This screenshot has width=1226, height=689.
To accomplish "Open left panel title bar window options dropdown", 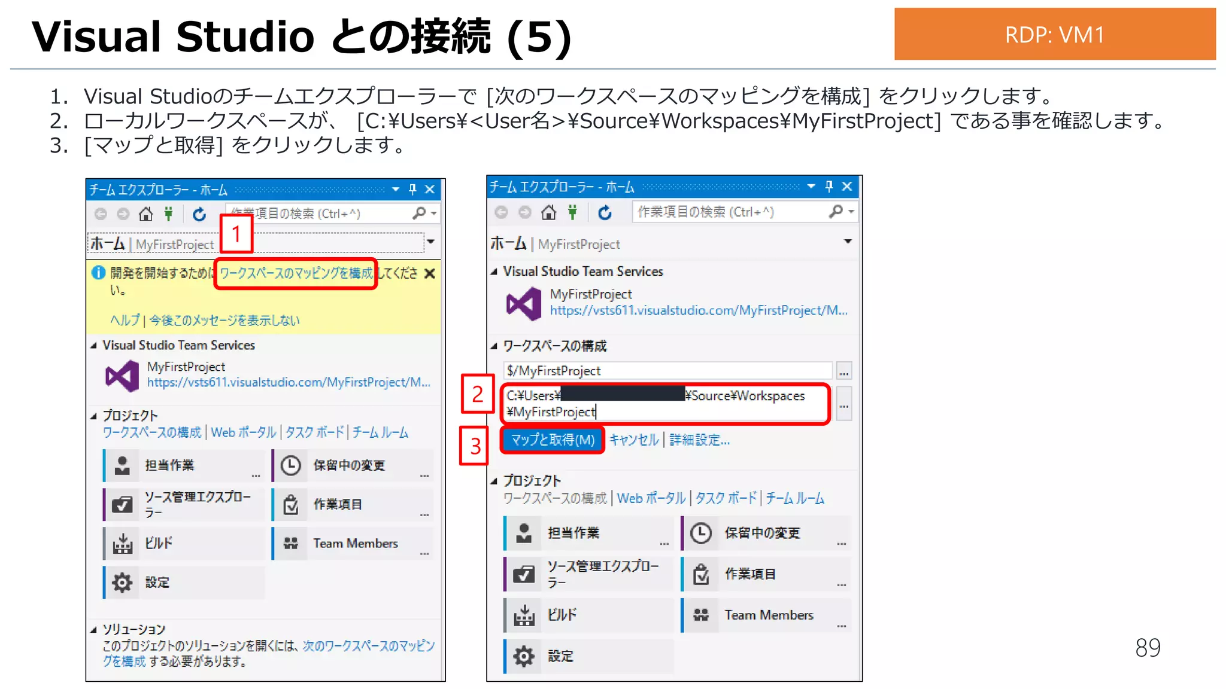I will click(396, 190).
